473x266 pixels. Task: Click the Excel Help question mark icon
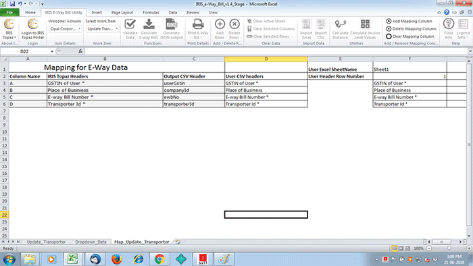(x=447, y=12)
